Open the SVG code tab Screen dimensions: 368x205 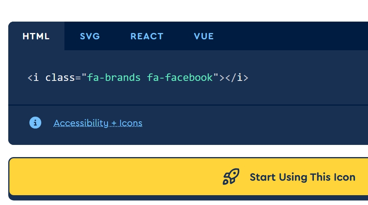tap(90, 37)
